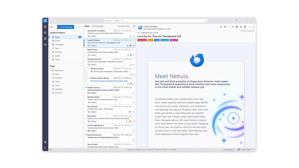Click the Thunderbird sender avatar
The height and width of the screenshot is (168, 299).
140,28
